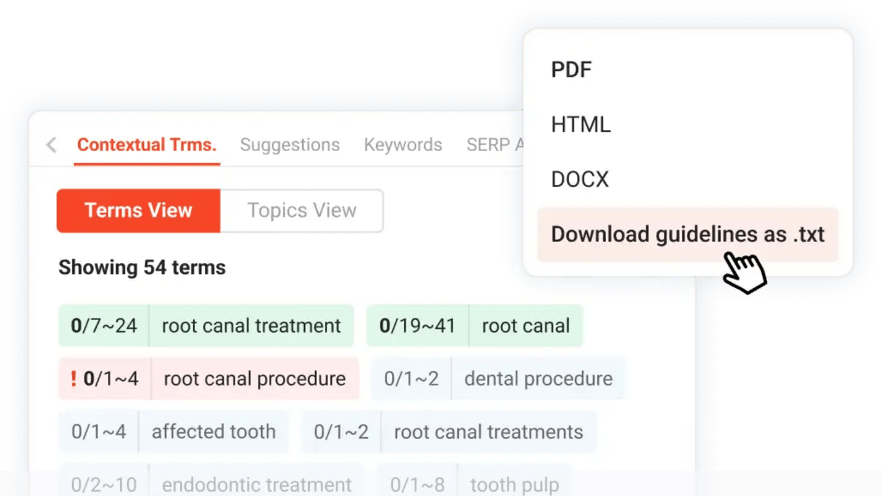The image size is (882, 496).
Task: Click the red exclamation warning icon
Action: (74, 378)
